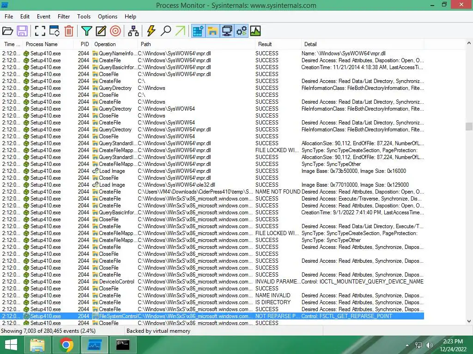Screen dimensions: 473x354
Task: Select the highlighted FileSystemControl row
Action: click(212, 316)
